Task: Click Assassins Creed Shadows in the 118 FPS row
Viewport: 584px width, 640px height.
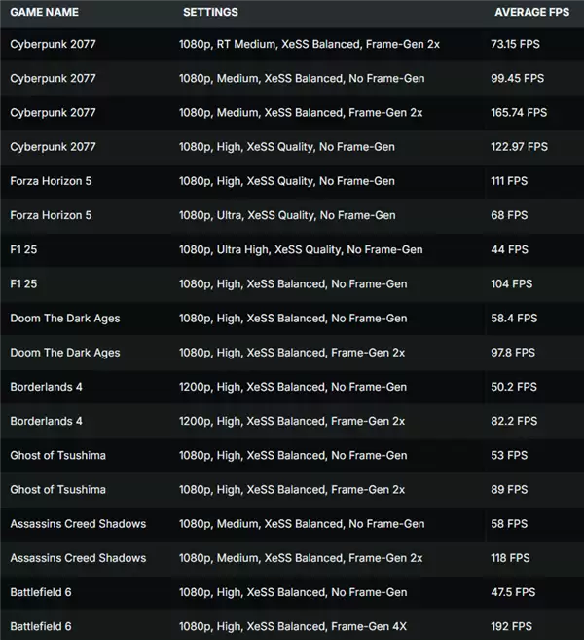Action: [x=78, y=558]
